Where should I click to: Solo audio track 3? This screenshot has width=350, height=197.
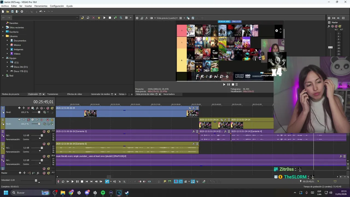pyautogui.click(x=48, y=131)
